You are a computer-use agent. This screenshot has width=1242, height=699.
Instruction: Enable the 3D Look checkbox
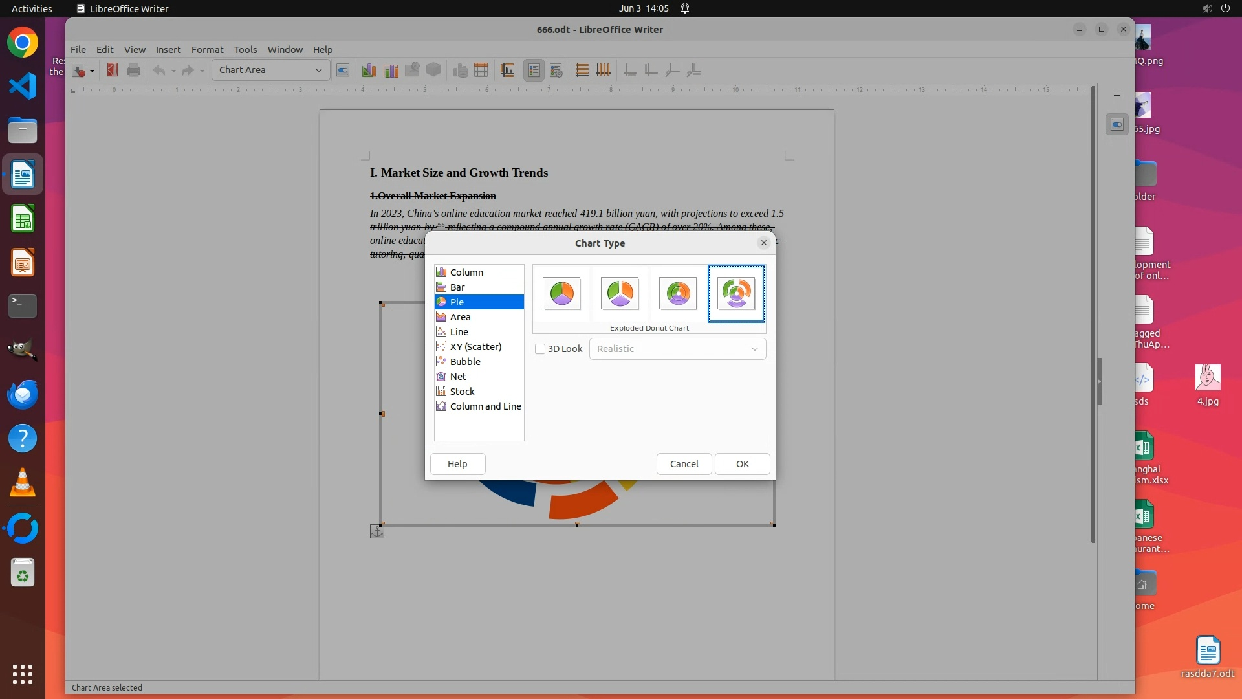(540, 349)
